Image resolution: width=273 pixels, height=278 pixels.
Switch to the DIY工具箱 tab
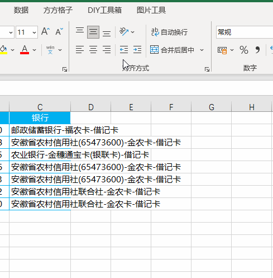point(104,10)
